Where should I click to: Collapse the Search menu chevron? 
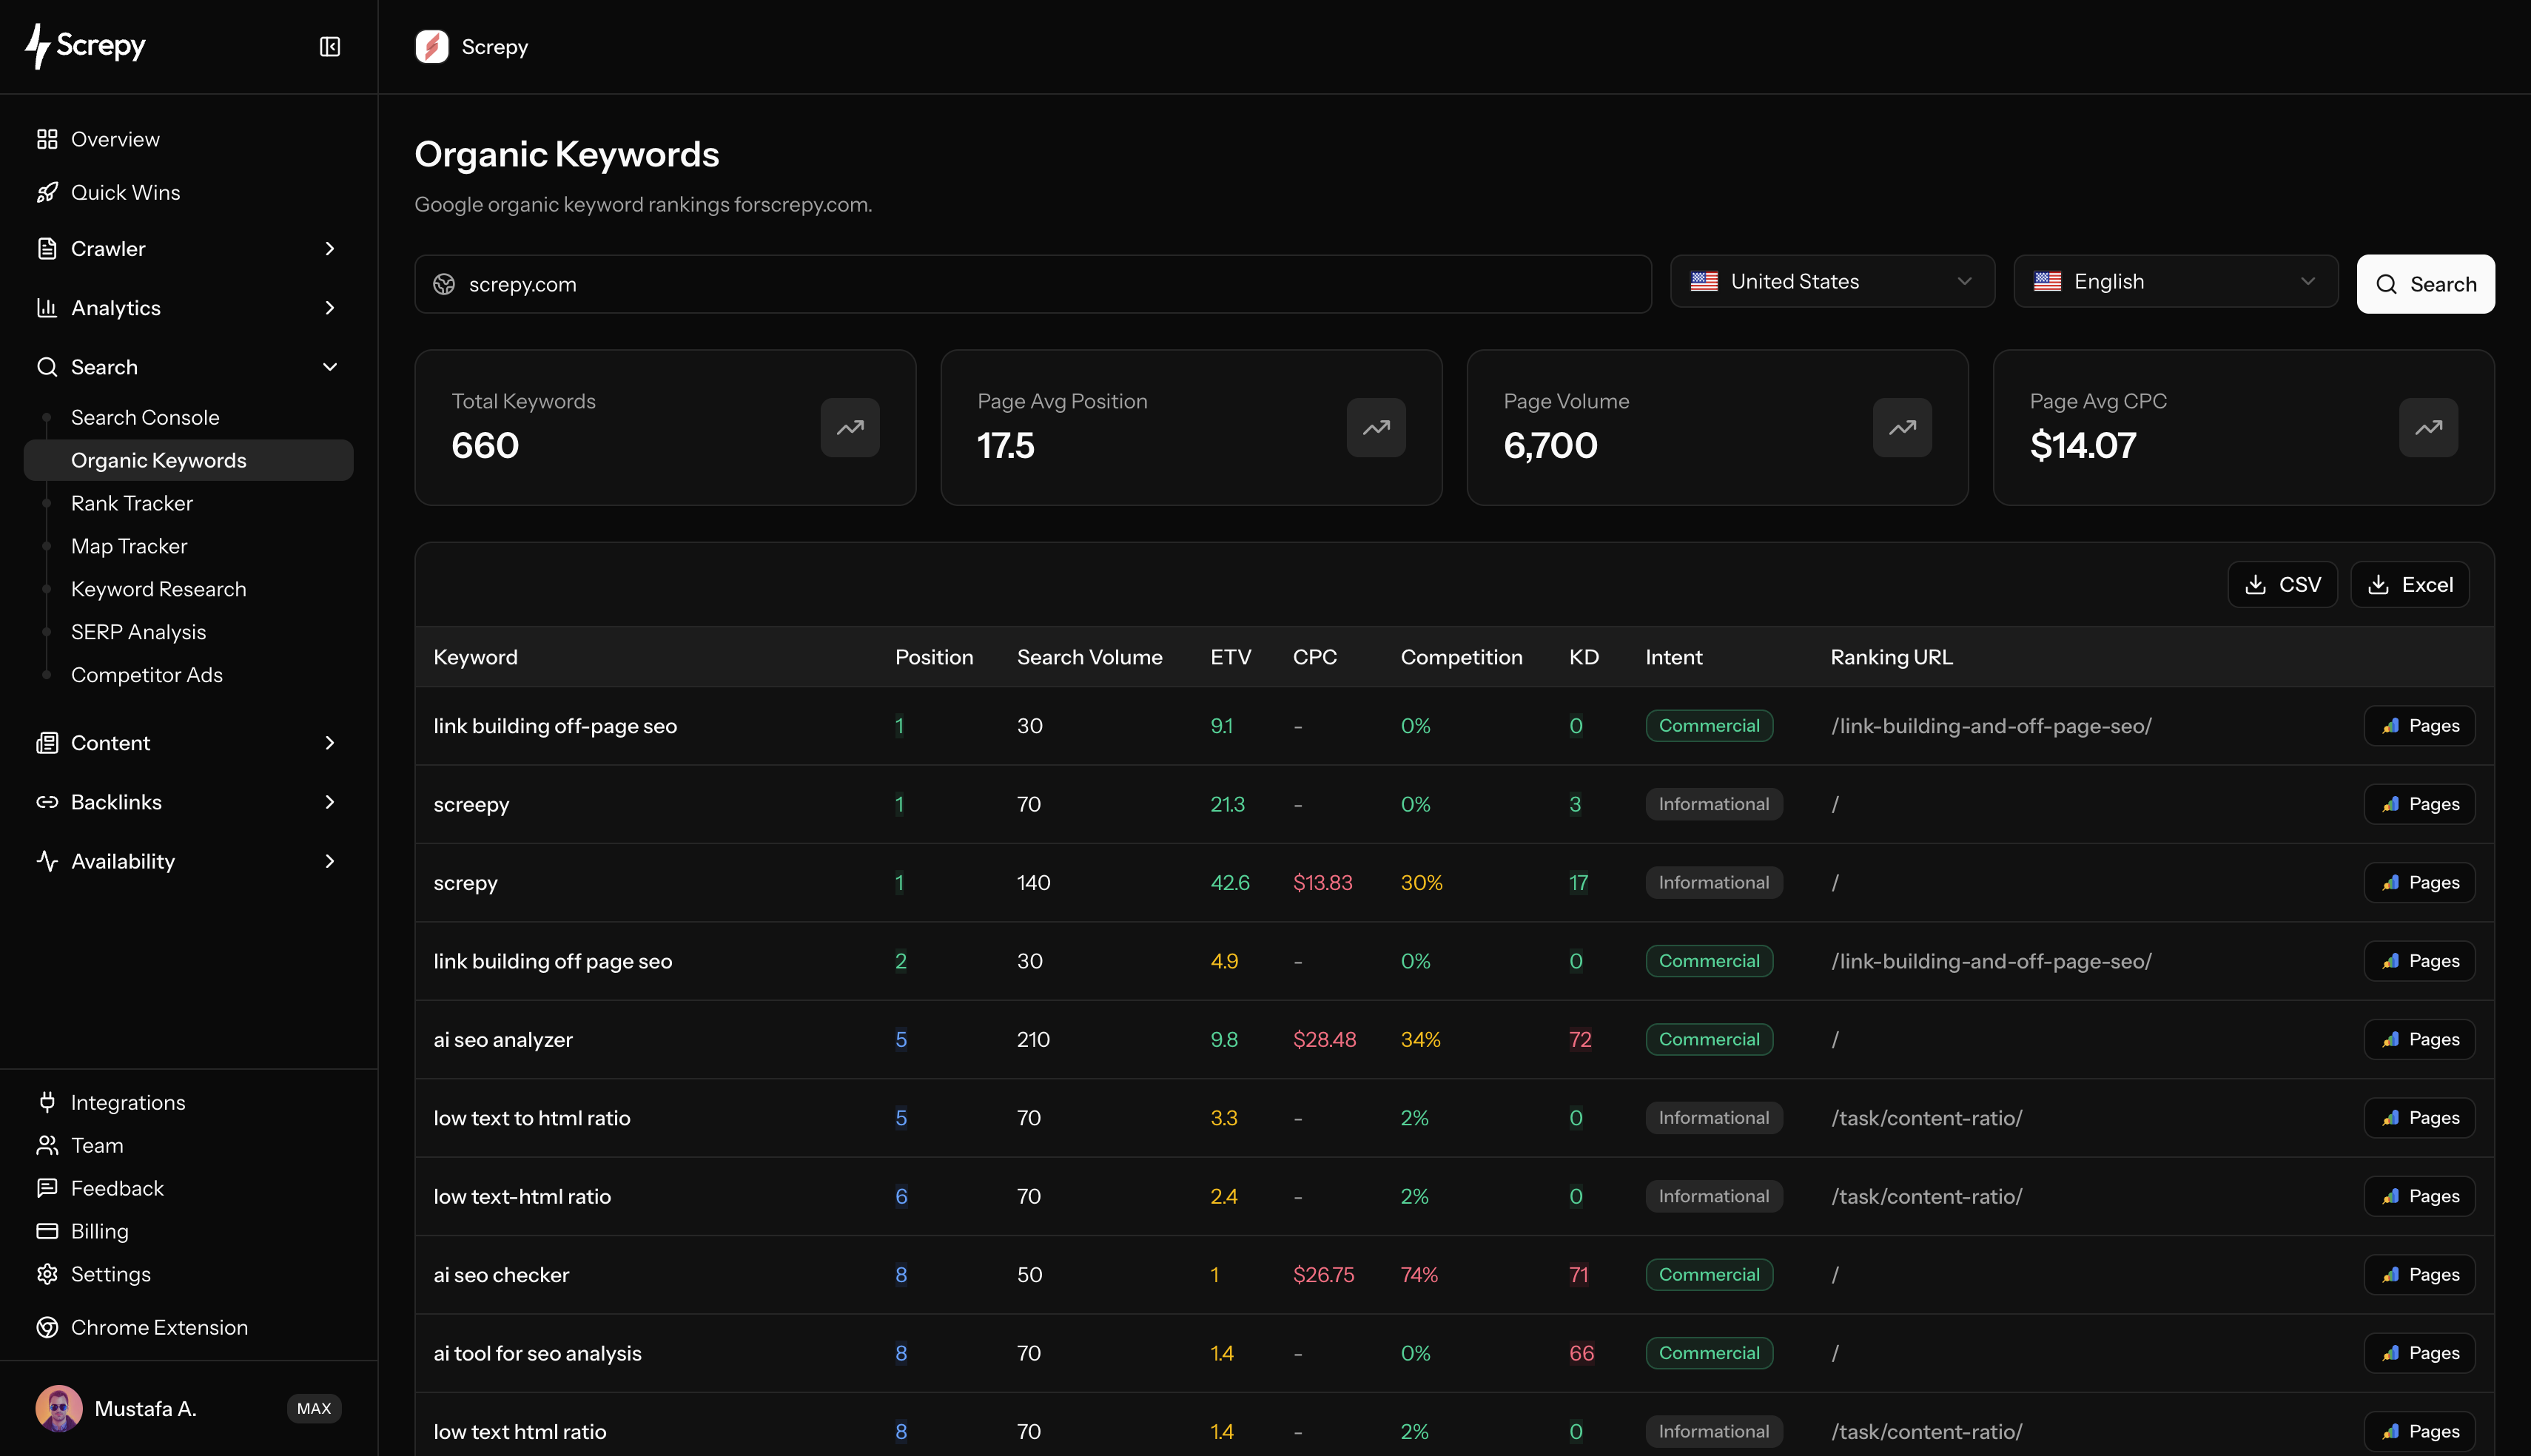330,367
